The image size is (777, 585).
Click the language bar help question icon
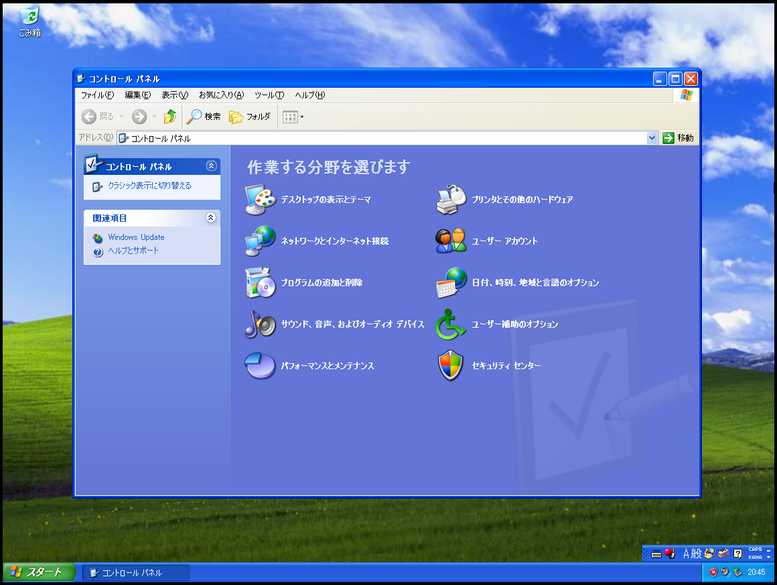pos(738,554)
